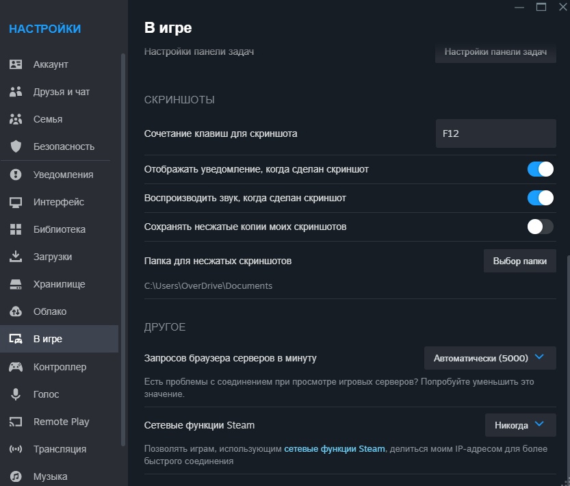Disable the screenshot notification toggle
This screenshot has width=570, height=486.
540,169
